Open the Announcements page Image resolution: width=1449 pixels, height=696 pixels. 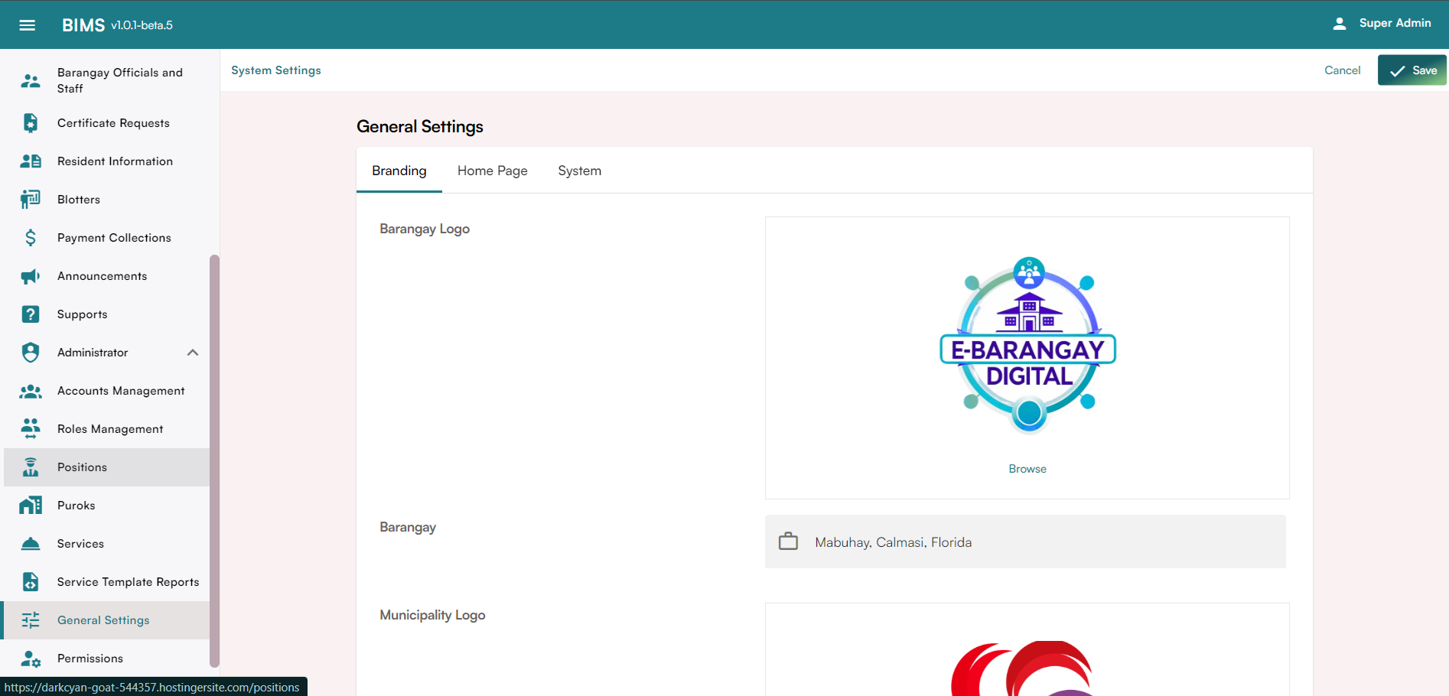point(106,276)
